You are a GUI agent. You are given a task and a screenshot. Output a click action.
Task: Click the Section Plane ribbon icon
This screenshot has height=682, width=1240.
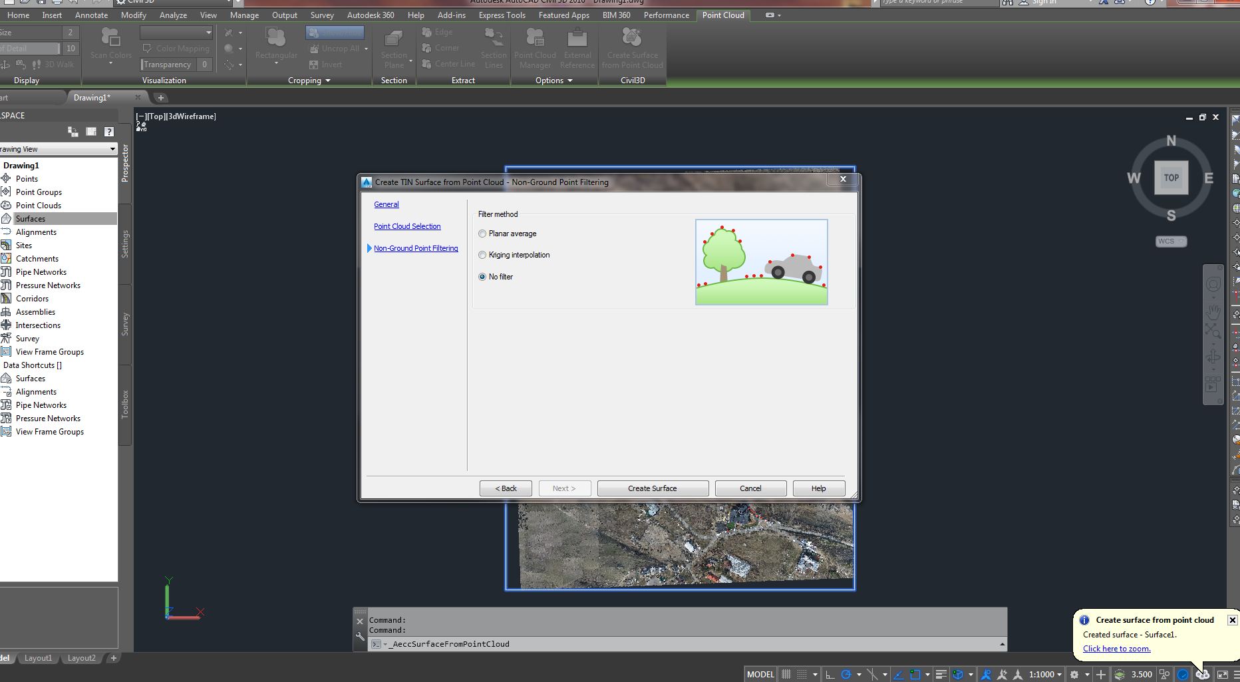[x=394, y=39]
